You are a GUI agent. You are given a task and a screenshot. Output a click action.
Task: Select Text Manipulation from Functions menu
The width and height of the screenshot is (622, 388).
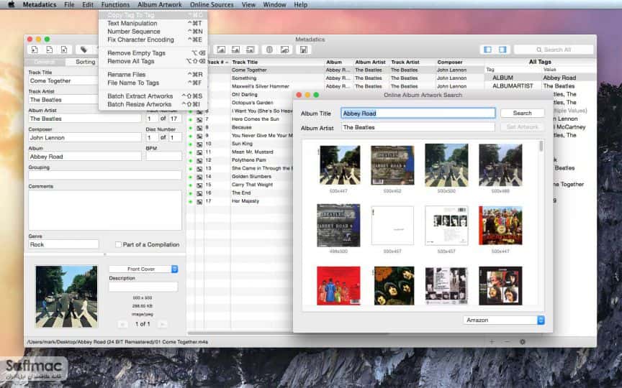[153, 23]
